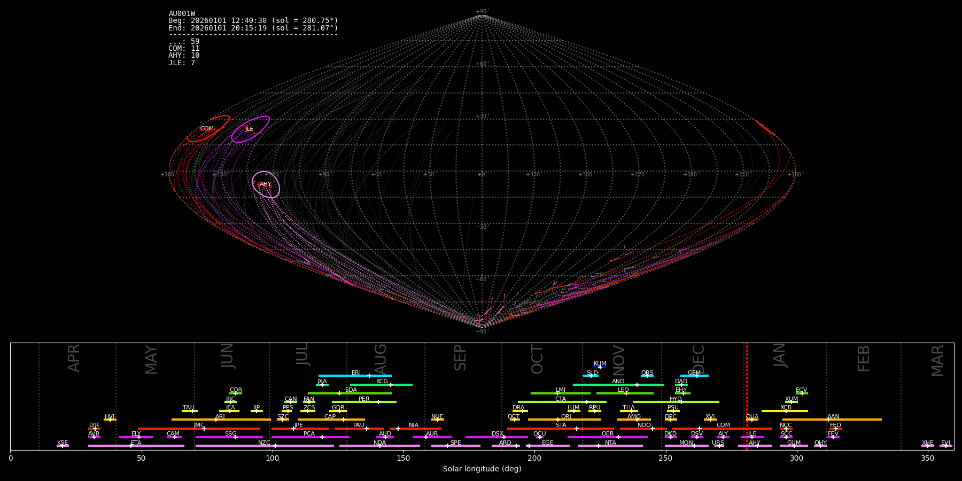Screen dimensions: 962x481
Task: Select the PER shower bar in the timeline
Action: [364, 402]
